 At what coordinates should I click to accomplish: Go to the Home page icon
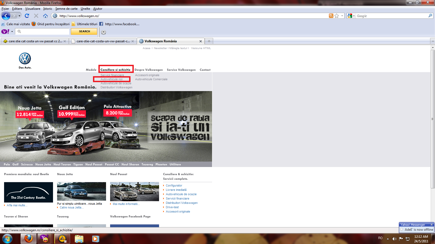[45, 16]
